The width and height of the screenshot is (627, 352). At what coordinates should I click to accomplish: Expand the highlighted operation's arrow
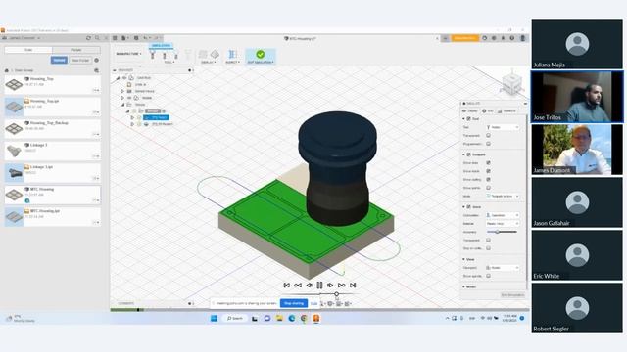tap(132, 117)
